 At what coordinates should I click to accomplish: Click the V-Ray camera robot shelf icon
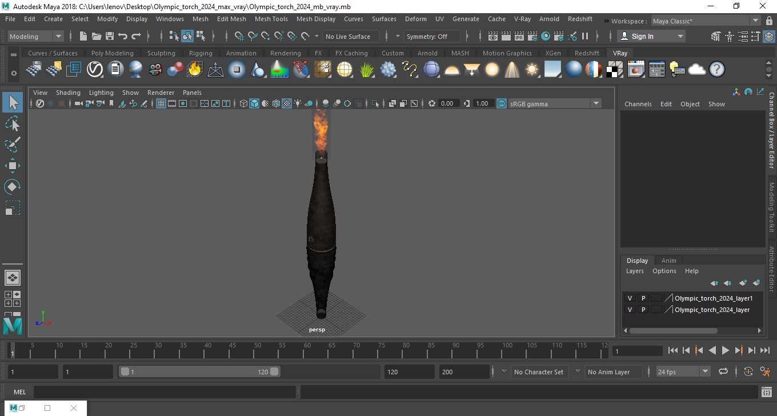click(x=155, y=70)
